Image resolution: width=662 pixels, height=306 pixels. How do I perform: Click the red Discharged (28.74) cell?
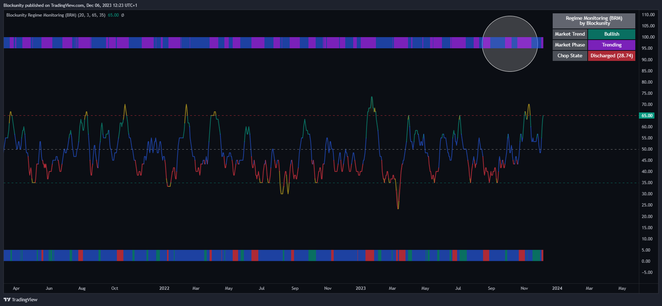(611, 56)
